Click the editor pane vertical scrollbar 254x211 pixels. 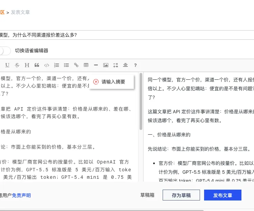[141, 101]
